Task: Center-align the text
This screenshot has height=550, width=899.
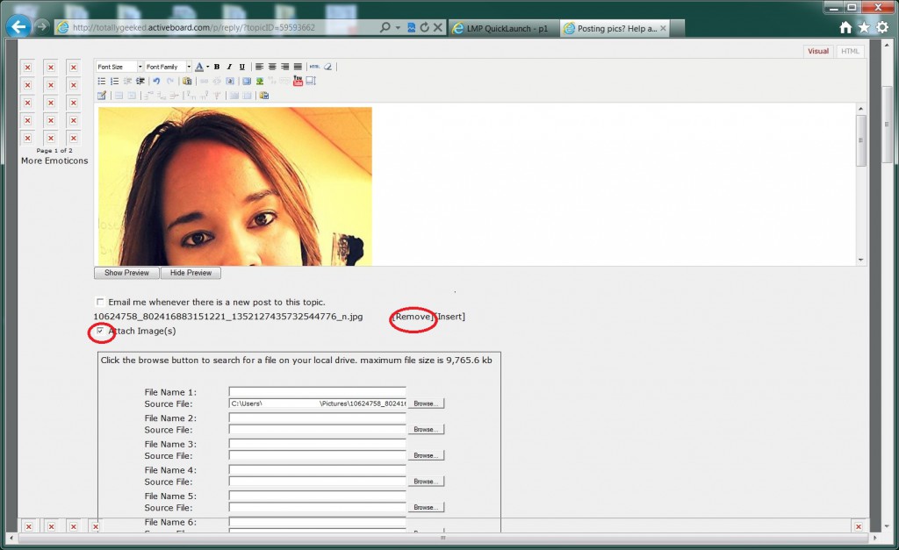Action: [x=272, y=67]
